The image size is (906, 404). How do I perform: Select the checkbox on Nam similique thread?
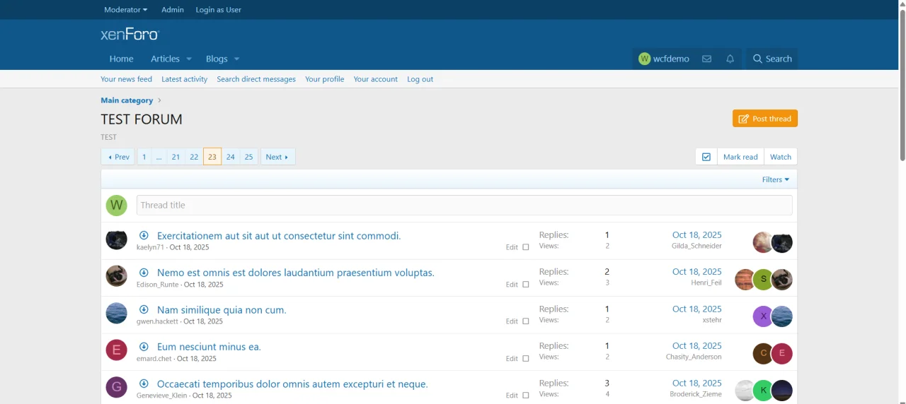(526, 321)
